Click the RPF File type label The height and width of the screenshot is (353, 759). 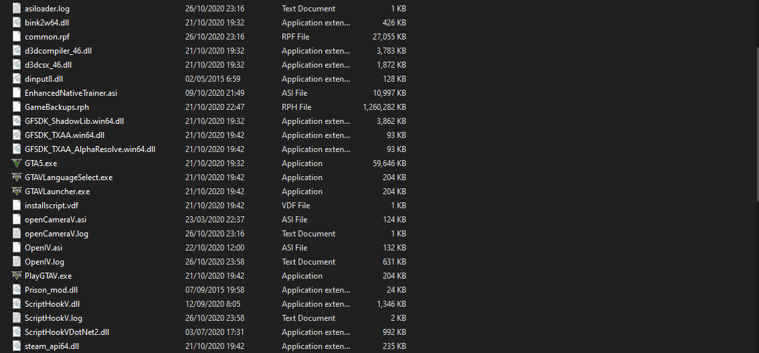click(296, 36)
